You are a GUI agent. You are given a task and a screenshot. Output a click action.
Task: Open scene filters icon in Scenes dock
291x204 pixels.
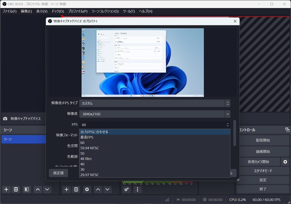(27, 189)
